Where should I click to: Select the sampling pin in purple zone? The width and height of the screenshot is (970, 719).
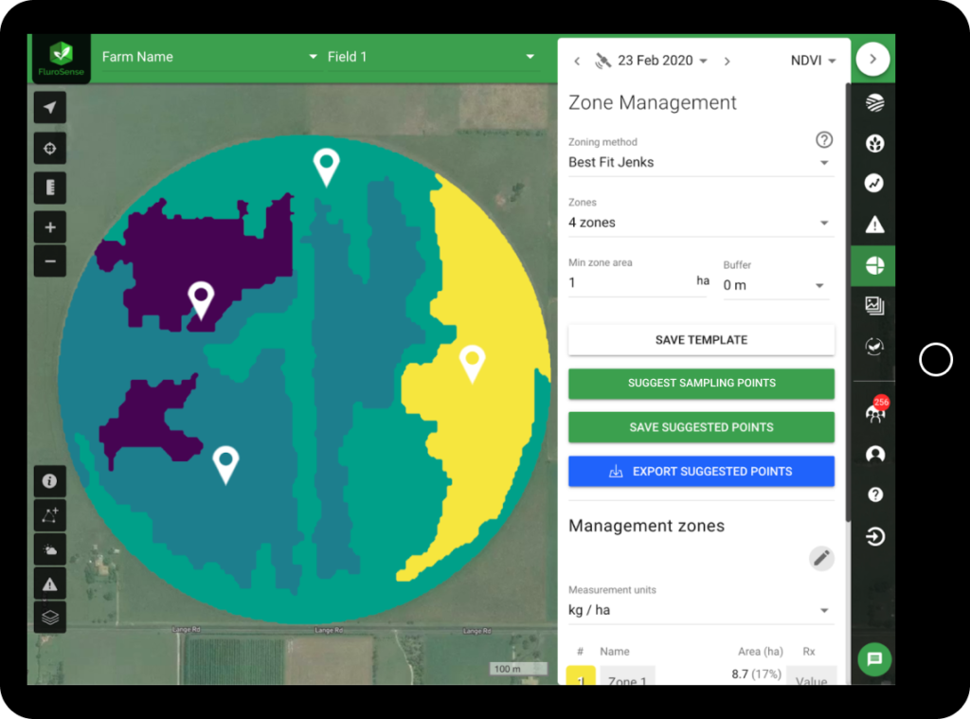point(201,298)
